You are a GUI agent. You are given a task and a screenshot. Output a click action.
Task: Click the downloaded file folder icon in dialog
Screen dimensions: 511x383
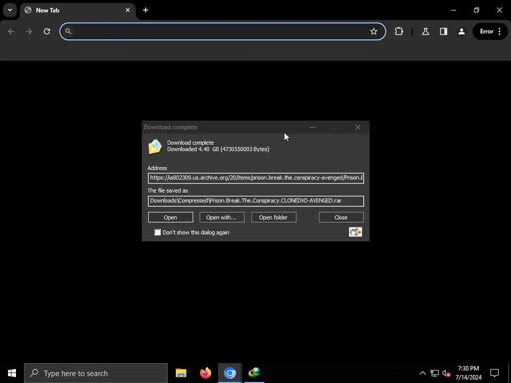[155, 147]
